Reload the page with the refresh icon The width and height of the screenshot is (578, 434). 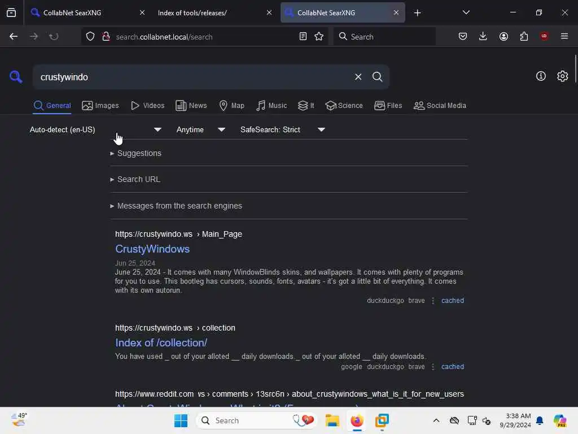tap(54, 37)
